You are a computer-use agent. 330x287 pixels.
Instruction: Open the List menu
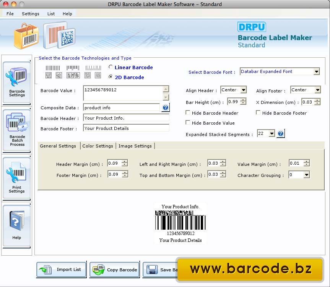pos(51,14)
